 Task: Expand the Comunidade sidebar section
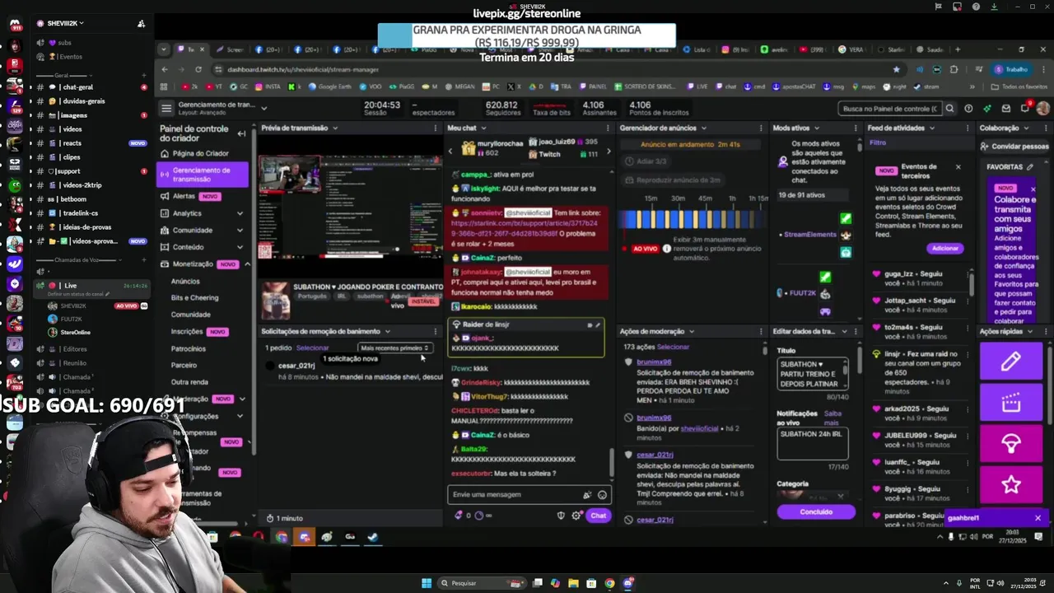point(240,231)
